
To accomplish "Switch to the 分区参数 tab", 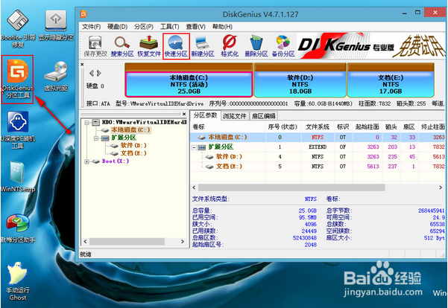I will point(205,115).
